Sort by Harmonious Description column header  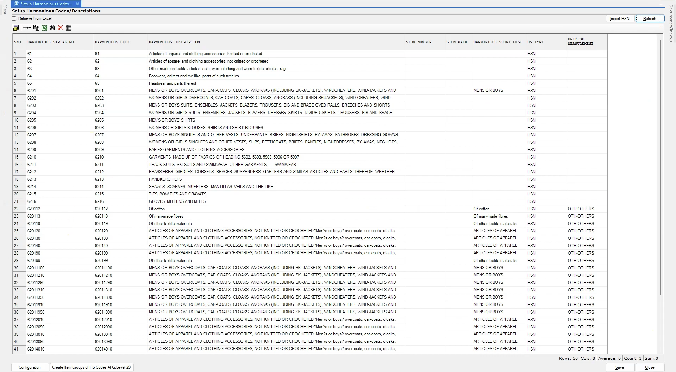pyautogui.click(x=174, y=42)
